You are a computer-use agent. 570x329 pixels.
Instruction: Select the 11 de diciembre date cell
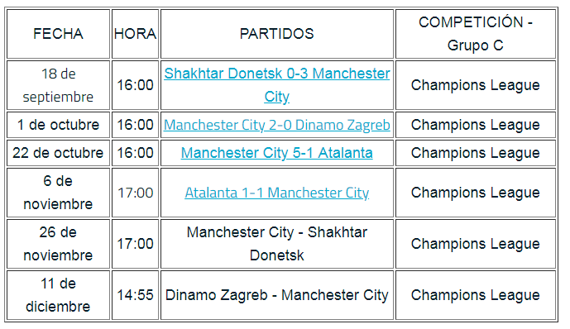click(x=58, y=295)
